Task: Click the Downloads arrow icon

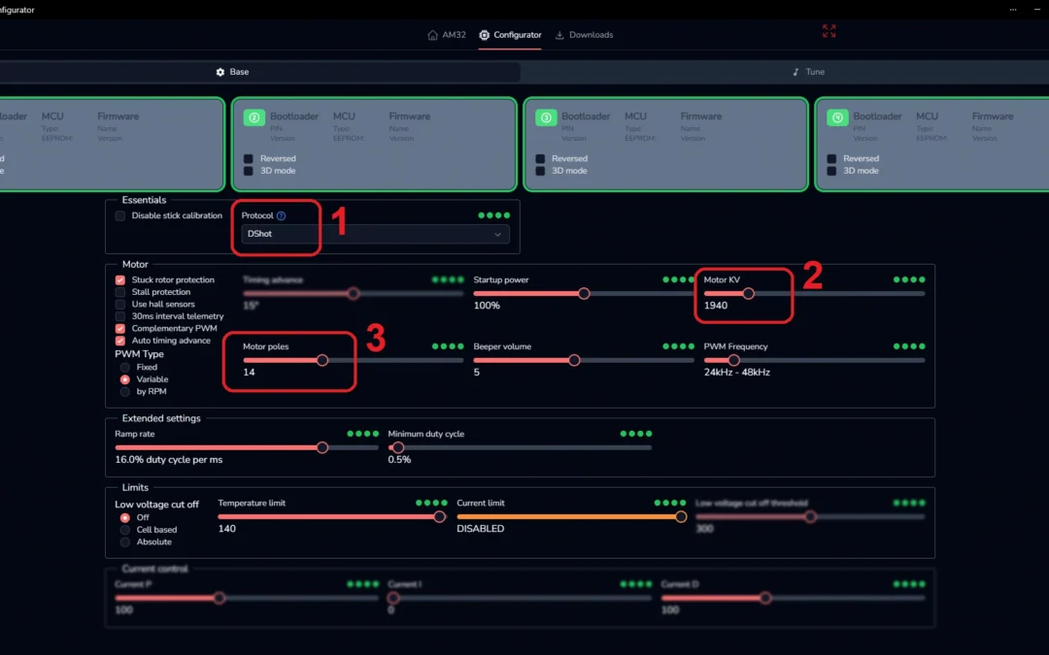Action: pos(559,35)
